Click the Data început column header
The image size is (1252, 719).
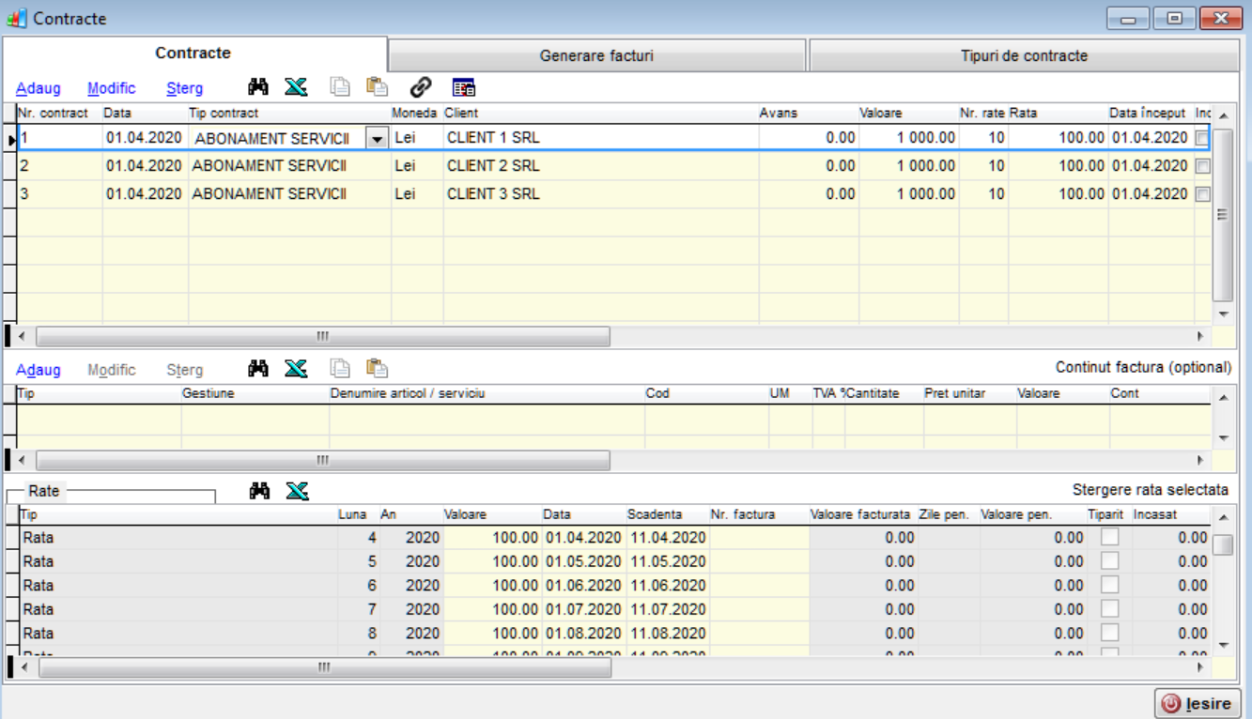(1151, 113)
